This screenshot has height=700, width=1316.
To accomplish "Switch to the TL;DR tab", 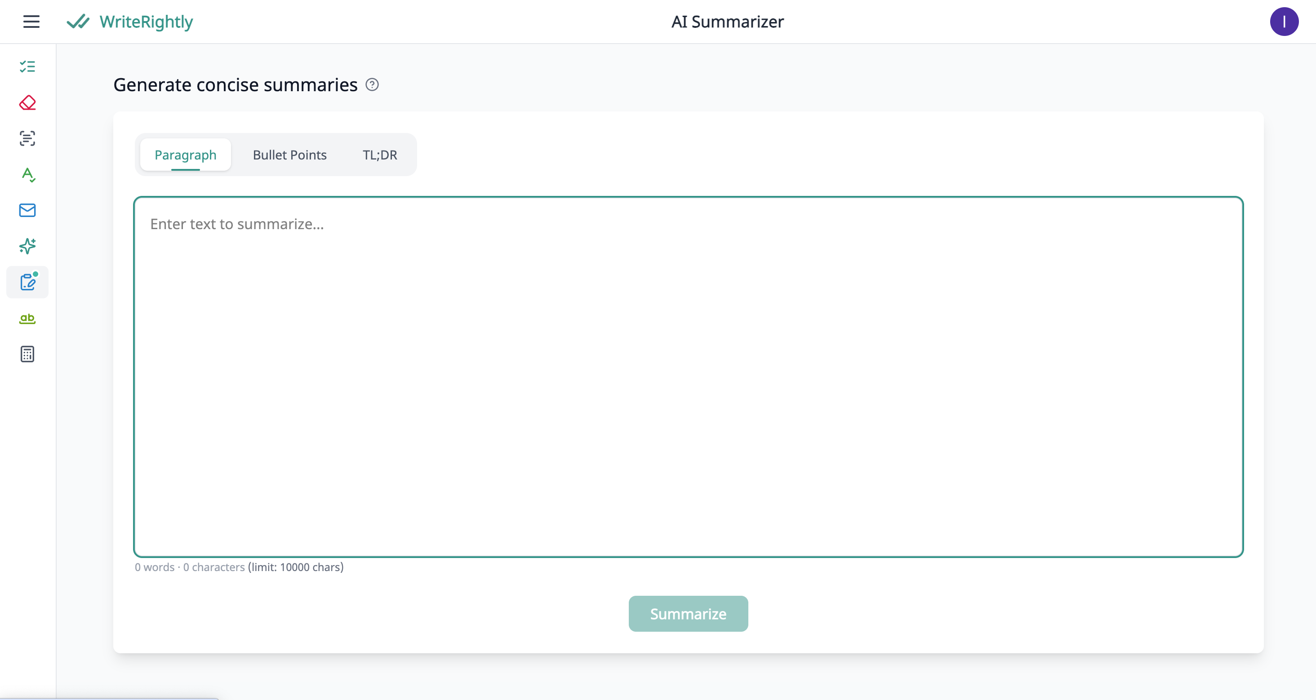I will point(380,155).
